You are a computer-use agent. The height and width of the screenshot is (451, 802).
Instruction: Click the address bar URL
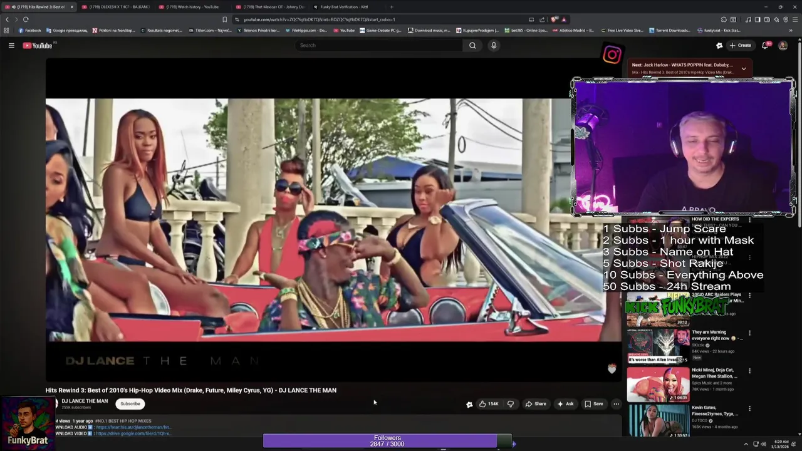click(x=320, y=19)
